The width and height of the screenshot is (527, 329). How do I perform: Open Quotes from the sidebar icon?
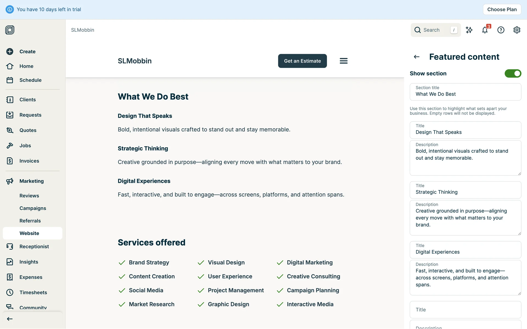(10, 130)
